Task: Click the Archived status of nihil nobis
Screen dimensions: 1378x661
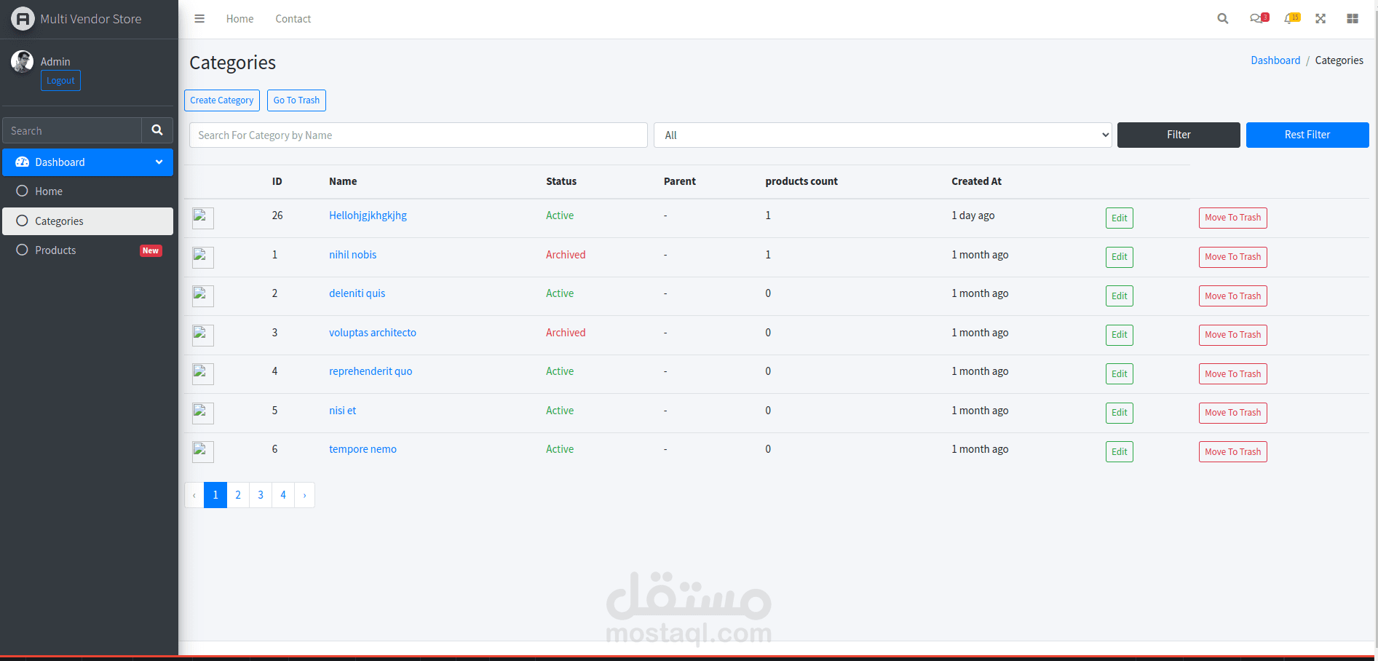Action: [x=566, y=255]
